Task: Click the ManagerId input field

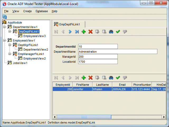Action: click(98, 56)
